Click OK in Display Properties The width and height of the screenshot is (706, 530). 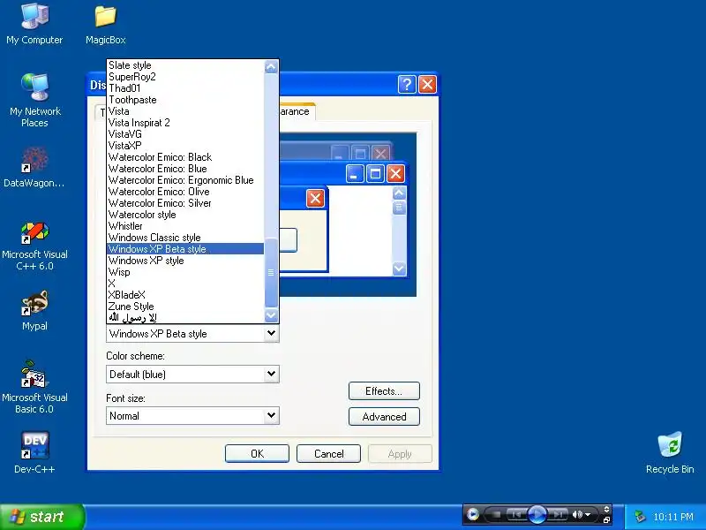(x=257, y=454)
